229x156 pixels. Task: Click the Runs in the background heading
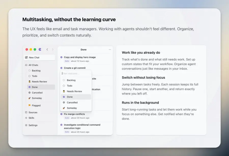coord(140,103)
